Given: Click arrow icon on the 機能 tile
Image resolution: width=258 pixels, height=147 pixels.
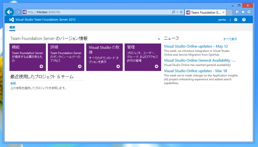Looking at the screenshot, I should 41,67.
